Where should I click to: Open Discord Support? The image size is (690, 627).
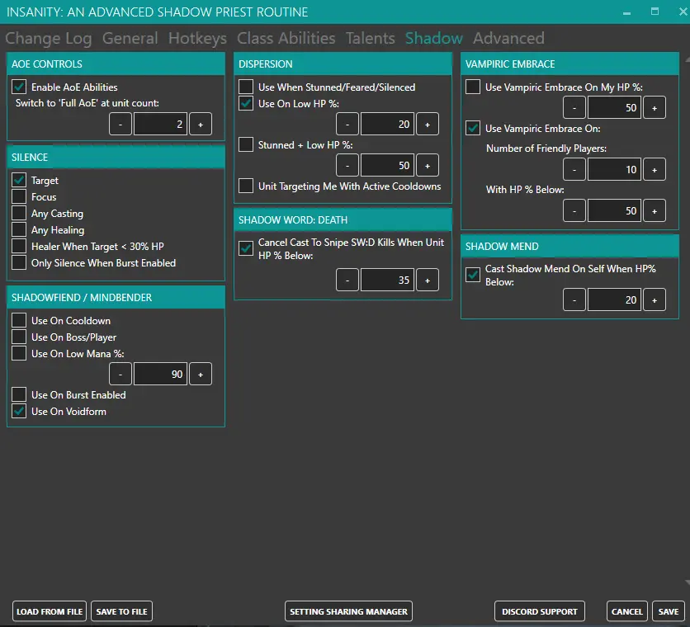coord(540,611)
